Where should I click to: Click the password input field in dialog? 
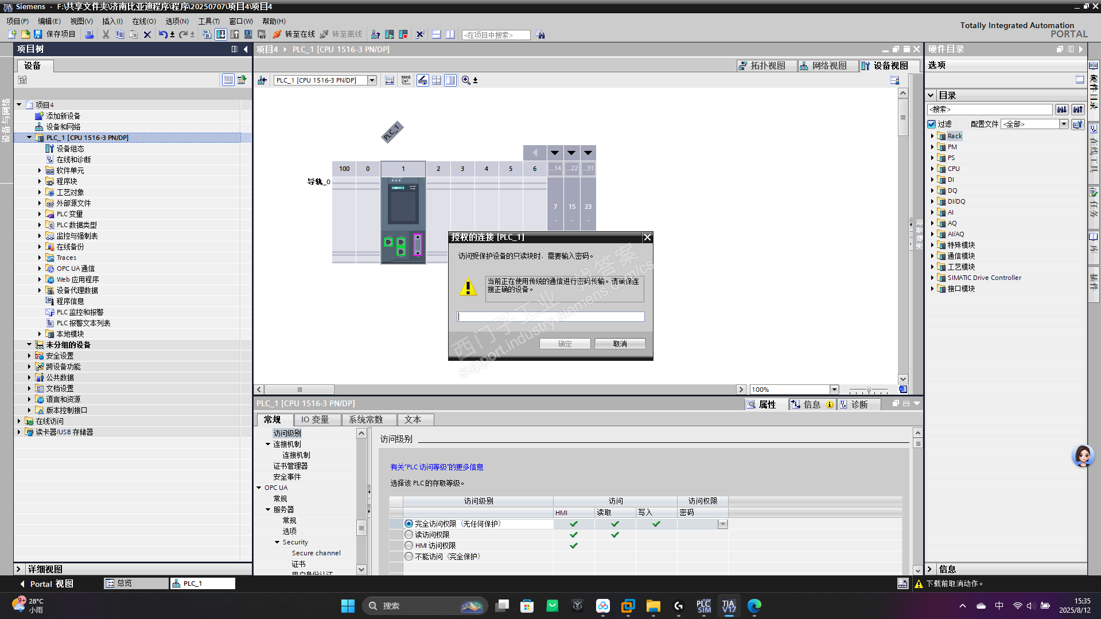pos(550,317)
